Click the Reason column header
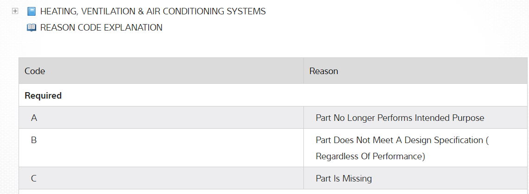 (324, 71)
